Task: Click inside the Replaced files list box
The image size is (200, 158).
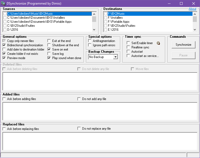Action: [100, 141]
